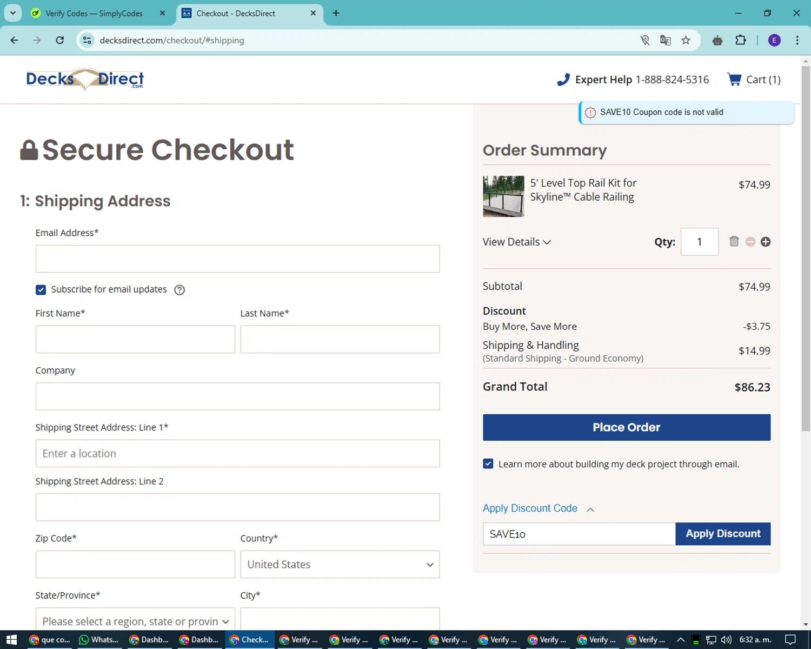Open the Country dropdown

(x=340, y=565)
